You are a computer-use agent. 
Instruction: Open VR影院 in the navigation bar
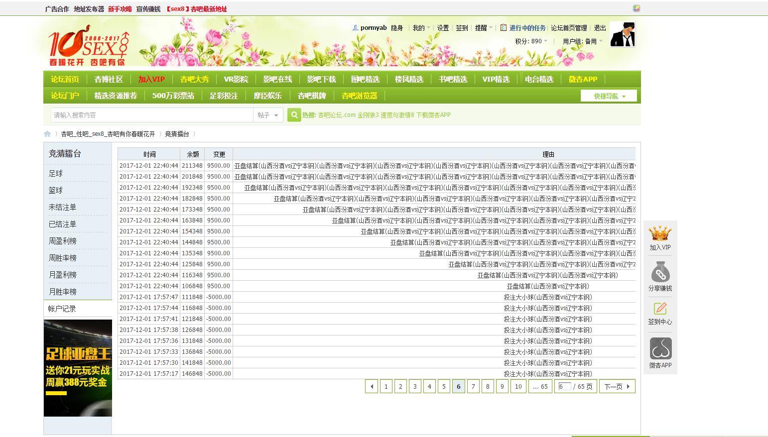236,79
